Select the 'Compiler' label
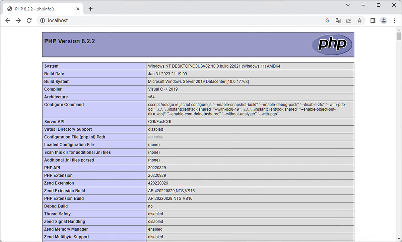This screenshot has width=402, height=242. (x=53, y=89)
